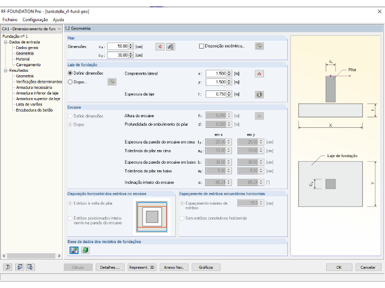Select Espaçamento máximo de estribos option

[182, 203]
